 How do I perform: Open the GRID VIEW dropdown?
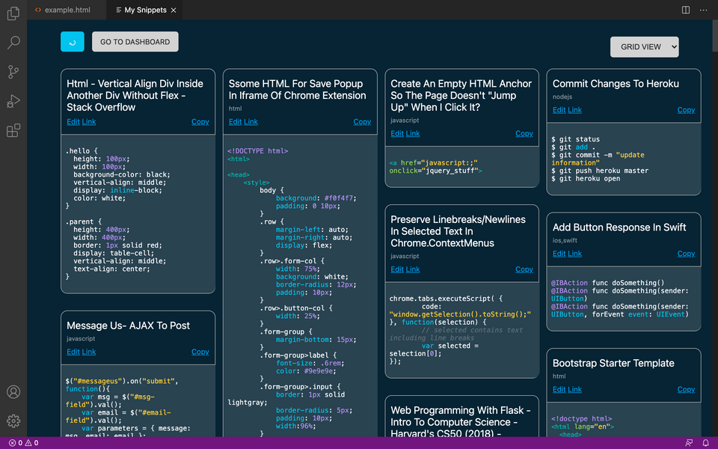[x=644, y=46]
